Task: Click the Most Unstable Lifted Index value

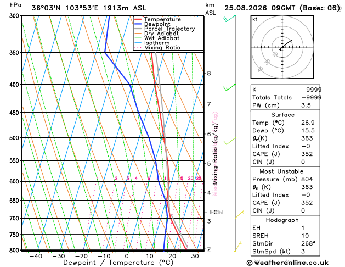Action: point(306,195)
